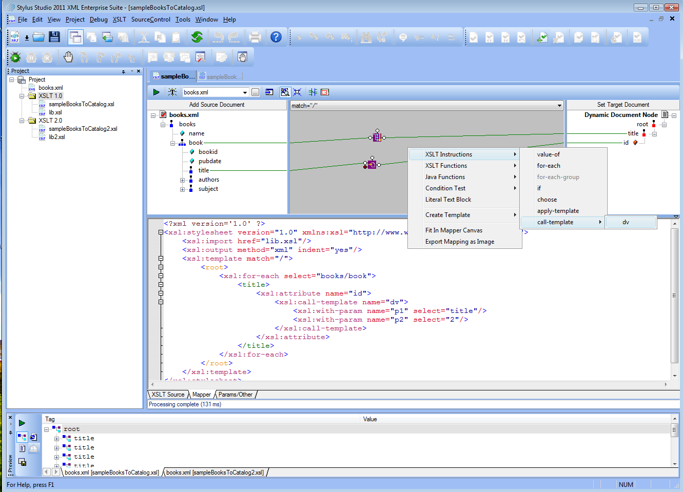The width and height of the screenshot is (683, 492).
Task: Click the Open folder icon in toolbar
Action: (38, 37)
